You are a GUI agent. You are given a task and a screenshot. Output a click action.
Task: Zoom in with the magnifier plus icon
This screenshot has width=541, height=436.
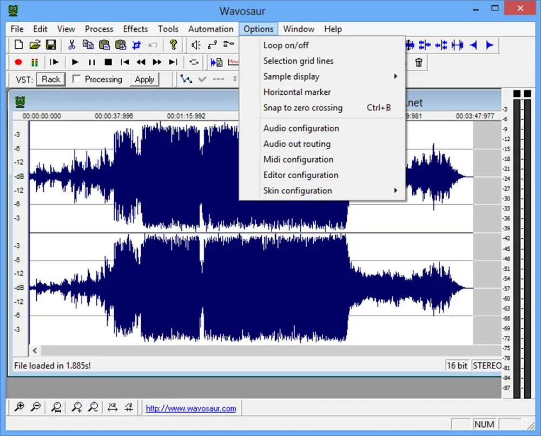19,407
